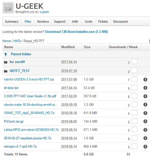Viewport: 150px width, 160px height.
Task: Open info icon for Lakka-RPi2 file
Action: (x=145, y=130)
